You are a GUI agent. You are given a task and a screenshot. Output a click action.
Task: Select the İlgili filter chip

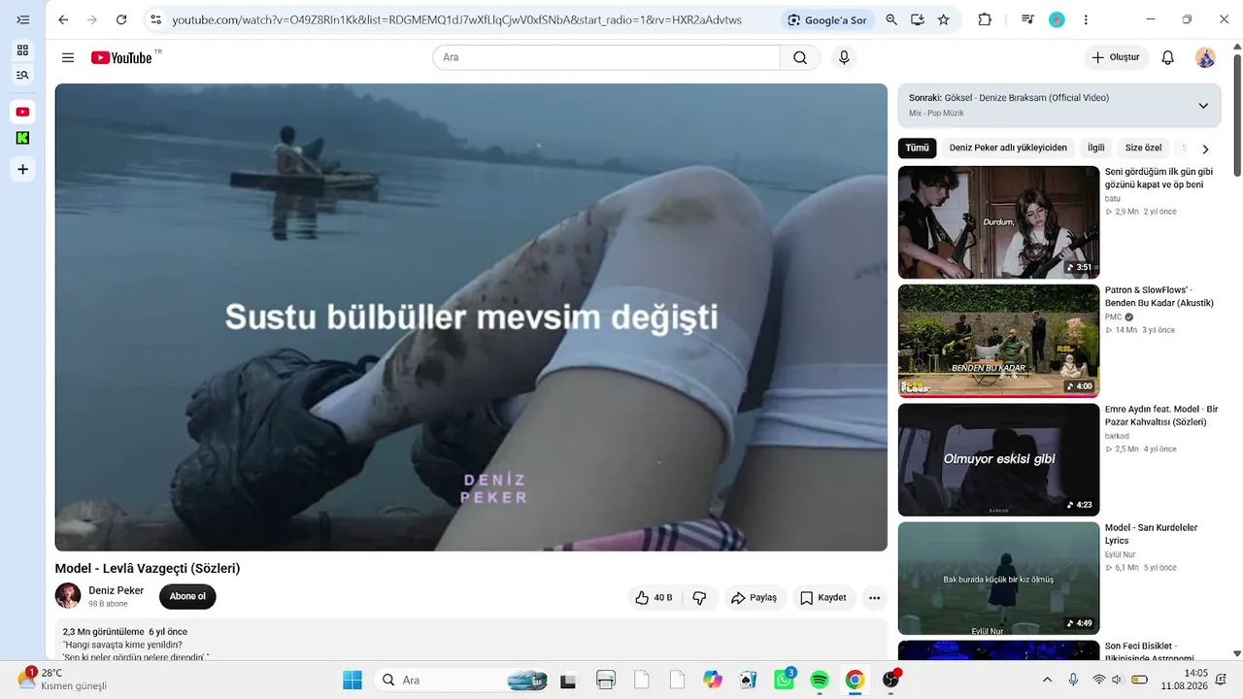[1095, 149]
